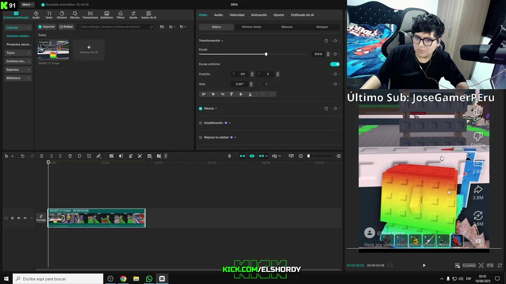Toggle Escala uniforme switch
Image resolution: width=506 pixels, height=284 pixels.
pyautogui.click(x=335, y=64)
